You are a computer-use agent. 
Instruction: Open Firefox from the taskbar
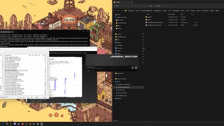22,124
